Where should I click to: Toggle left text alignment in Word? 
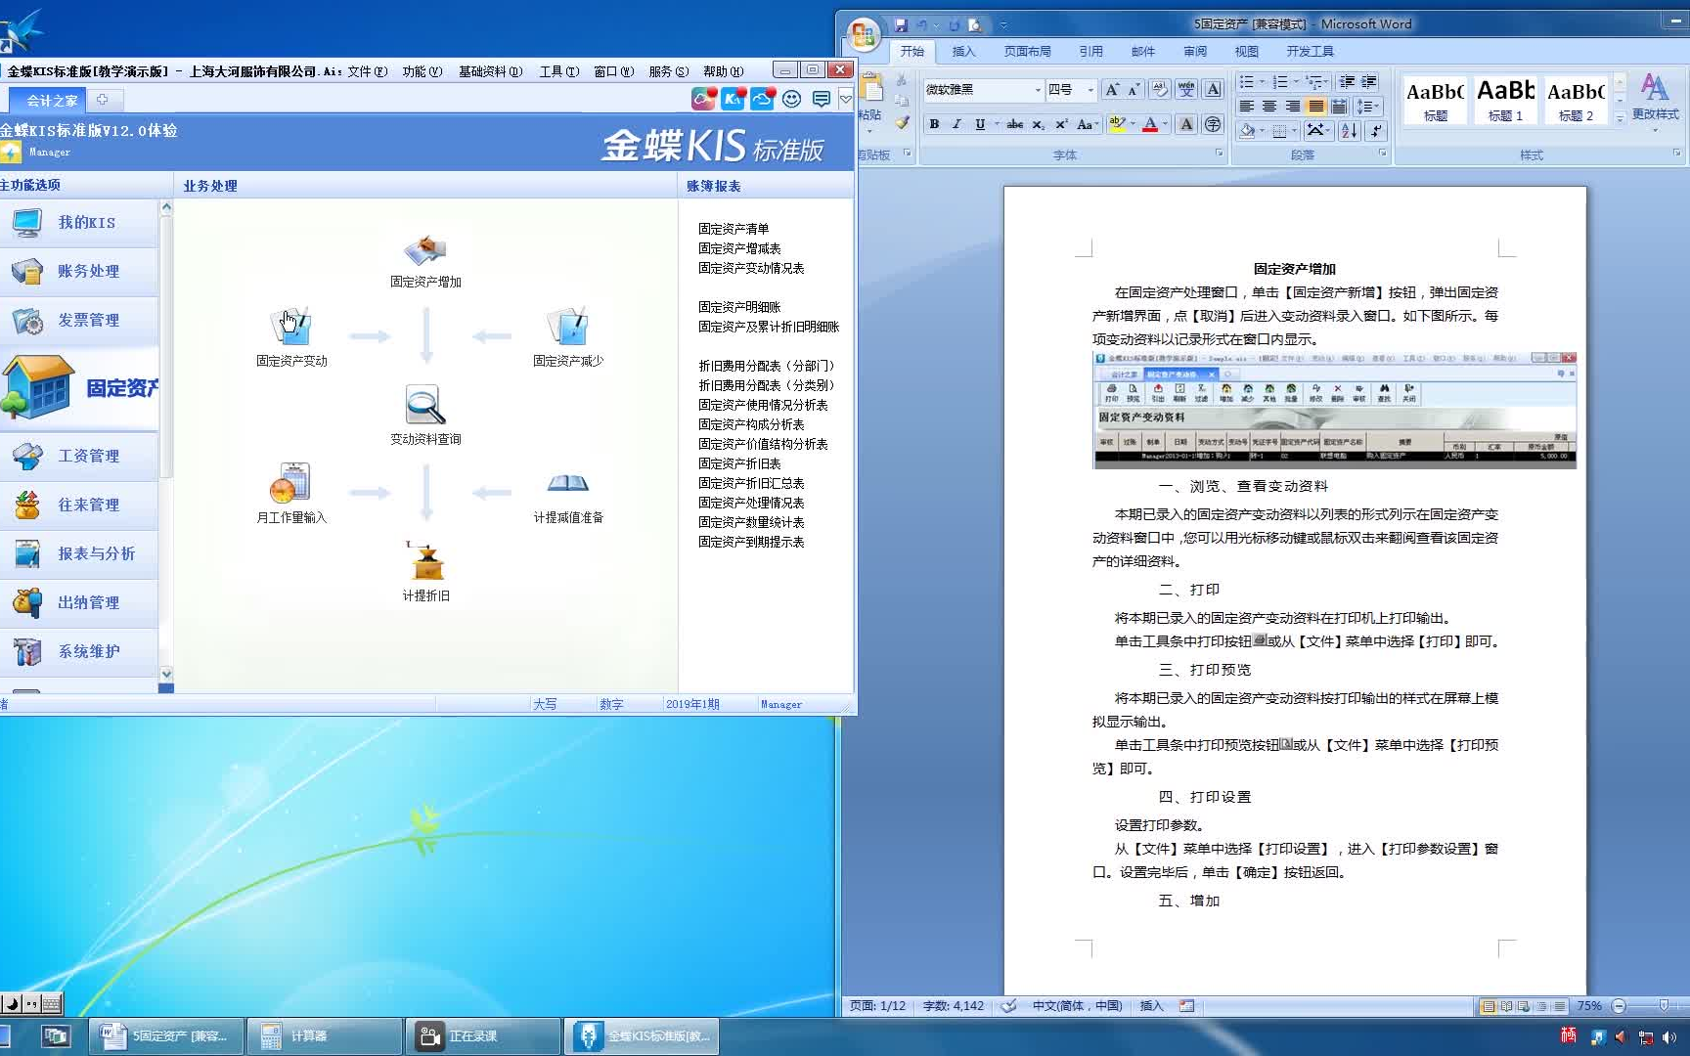[x=1247, y=107]
